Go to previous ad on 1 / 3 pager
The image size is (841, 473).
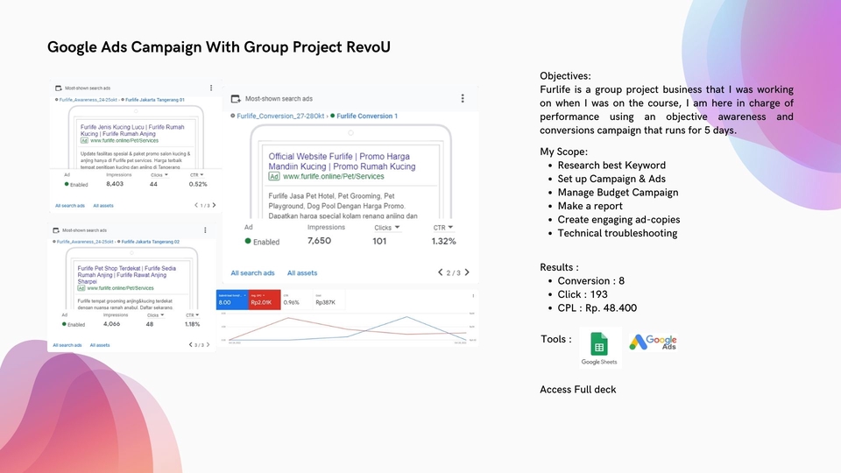coord(196,205)
